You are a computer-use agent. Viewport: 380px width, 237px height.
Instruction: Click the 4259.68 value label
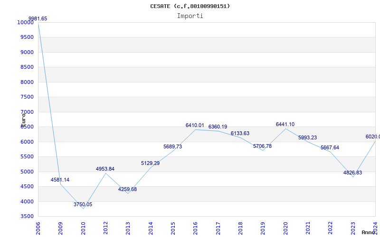coord(128,189)
